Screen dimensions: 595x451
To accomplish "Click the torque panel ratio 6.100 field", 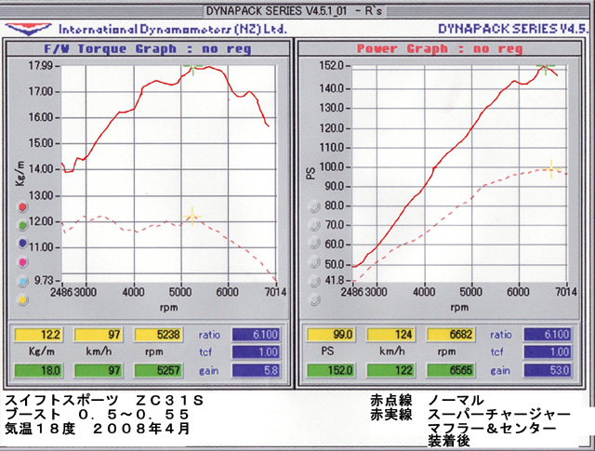I will [x=257, y=335].
